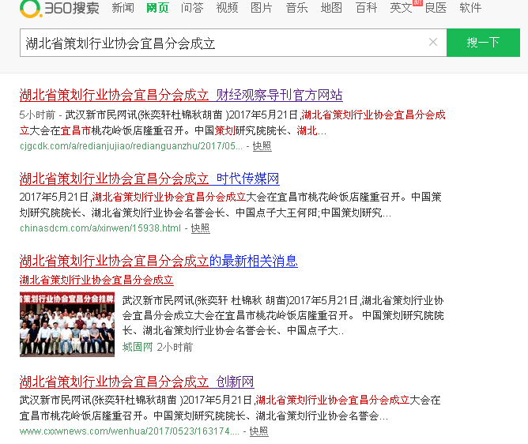Click the 5小时前 timestamp text
This screenshot has height=444, width=528.
point(37,115)
